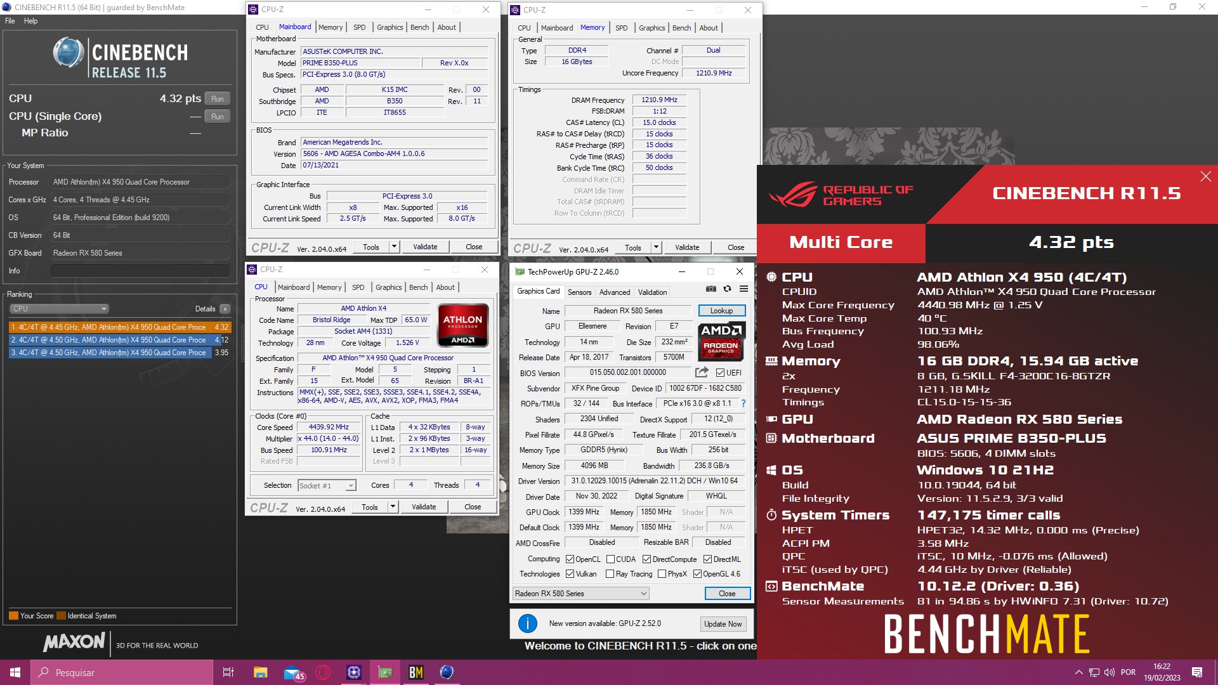The width and height of the screenshot is (1218, 685).
Task: Toggle the Vulkan checkbox
Action: coord(570,574)
